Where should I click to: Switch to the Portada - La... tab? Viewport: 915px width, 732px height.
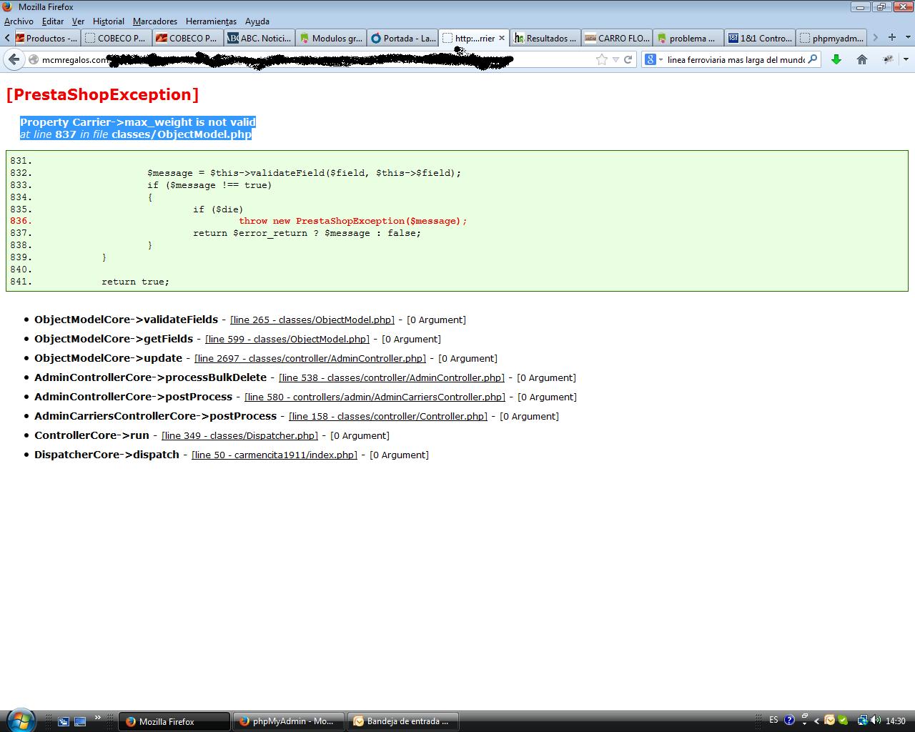pyautogui.click(x=403, y=38)
